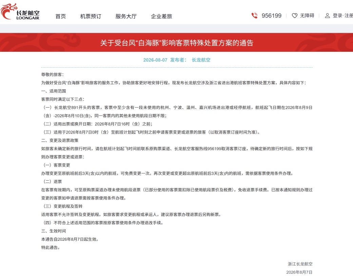353x279 pixels.
Task: Click item （四）不符合上述适用范围 line
Action: pyautogui.click(x=103, y=223)
